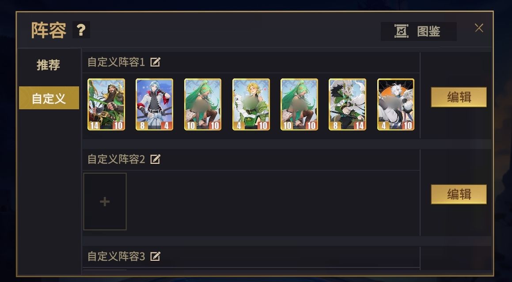Choose the second green-haired card 10/10
The width and height of the screenshot is (512, 282).
pyautogui.click(x=300, y=104)
